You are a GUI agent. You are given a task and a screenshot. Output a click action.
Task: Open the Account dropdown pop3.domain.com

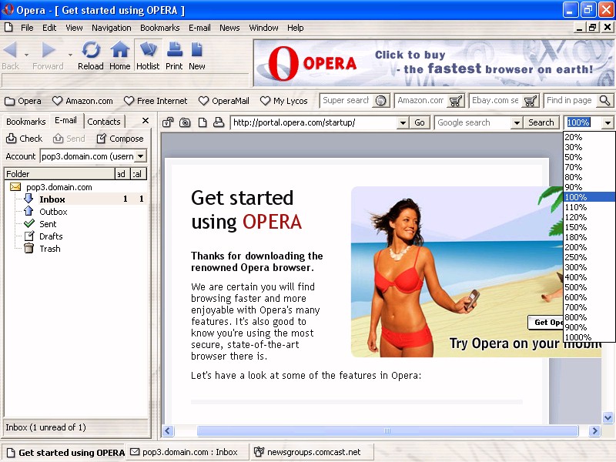point(140,156)
